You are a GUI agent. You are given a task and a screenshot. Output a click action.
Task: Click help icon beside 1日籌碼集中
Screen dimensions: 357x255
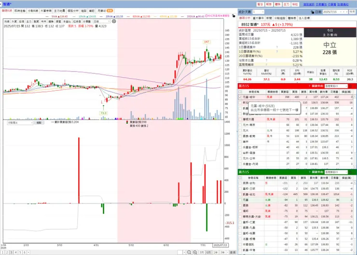coord(277,47)
